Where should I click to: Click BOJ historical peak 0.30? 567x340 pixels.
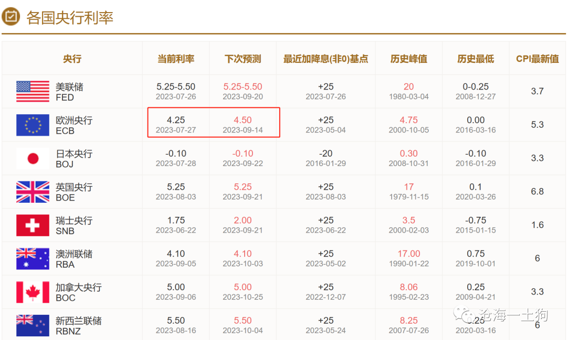408,153
